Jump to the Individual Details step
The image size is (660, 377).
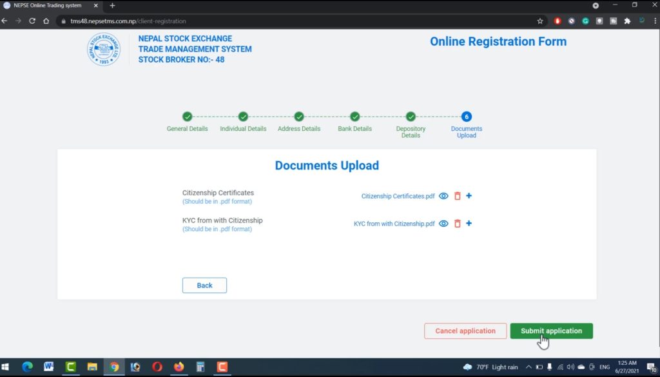[x=243, y=122]
